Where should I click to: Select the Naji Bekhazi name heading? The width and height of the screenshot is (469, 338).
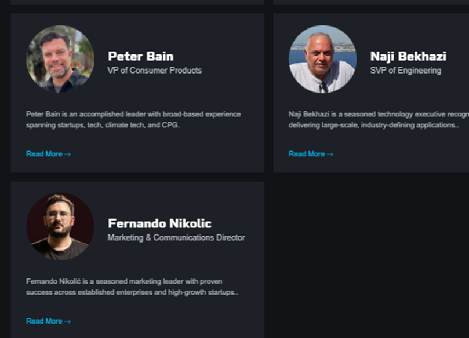click(408, 56)
